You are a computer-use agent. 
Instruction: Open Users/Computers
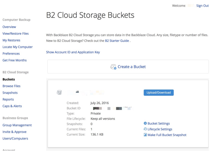pos(15,138)
